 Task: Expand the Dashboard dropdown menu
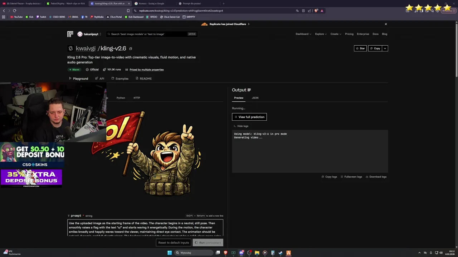[303, 34]
